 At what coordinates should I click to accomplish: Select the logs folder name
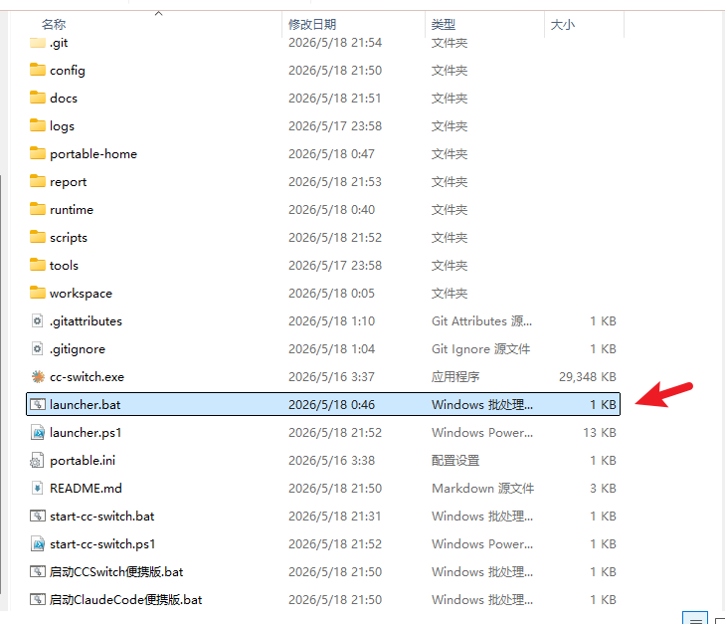62,125
